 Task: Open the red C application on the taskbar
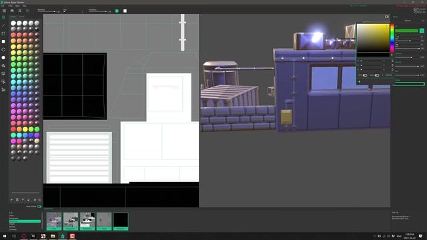pos(72,236)
